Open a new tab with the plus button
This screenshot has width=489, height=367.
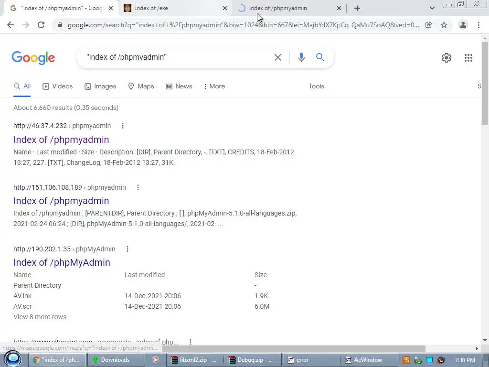[357, 9]
